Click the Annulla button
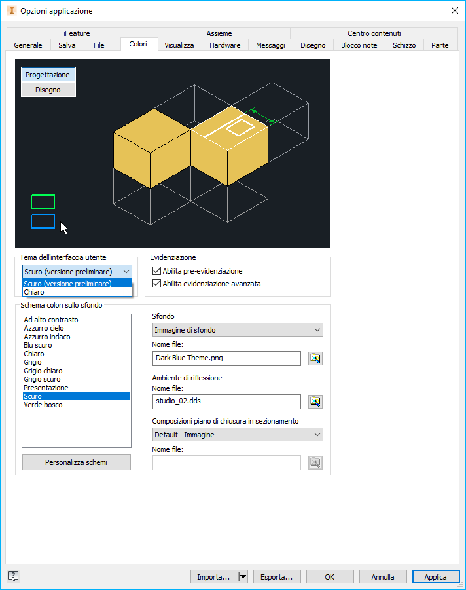Viewport: 466px width, 590px height. point(383,576)
